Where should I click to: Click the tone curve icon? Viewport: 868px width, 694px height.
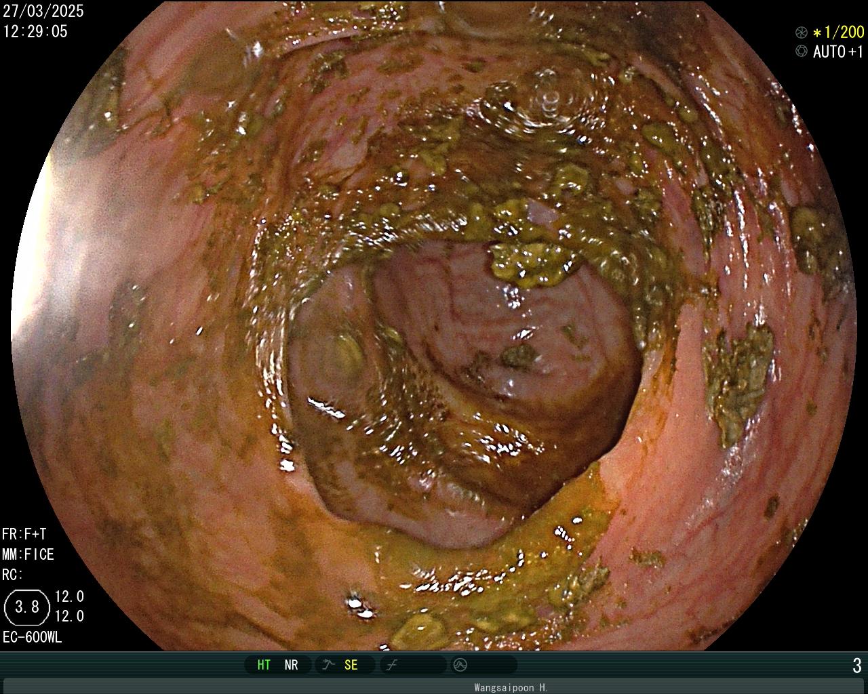[391, 665]
